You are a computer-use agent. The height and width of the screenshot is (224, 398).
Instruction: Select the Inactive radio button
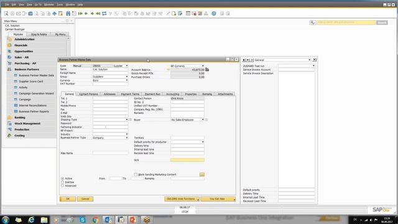point(62,182)
